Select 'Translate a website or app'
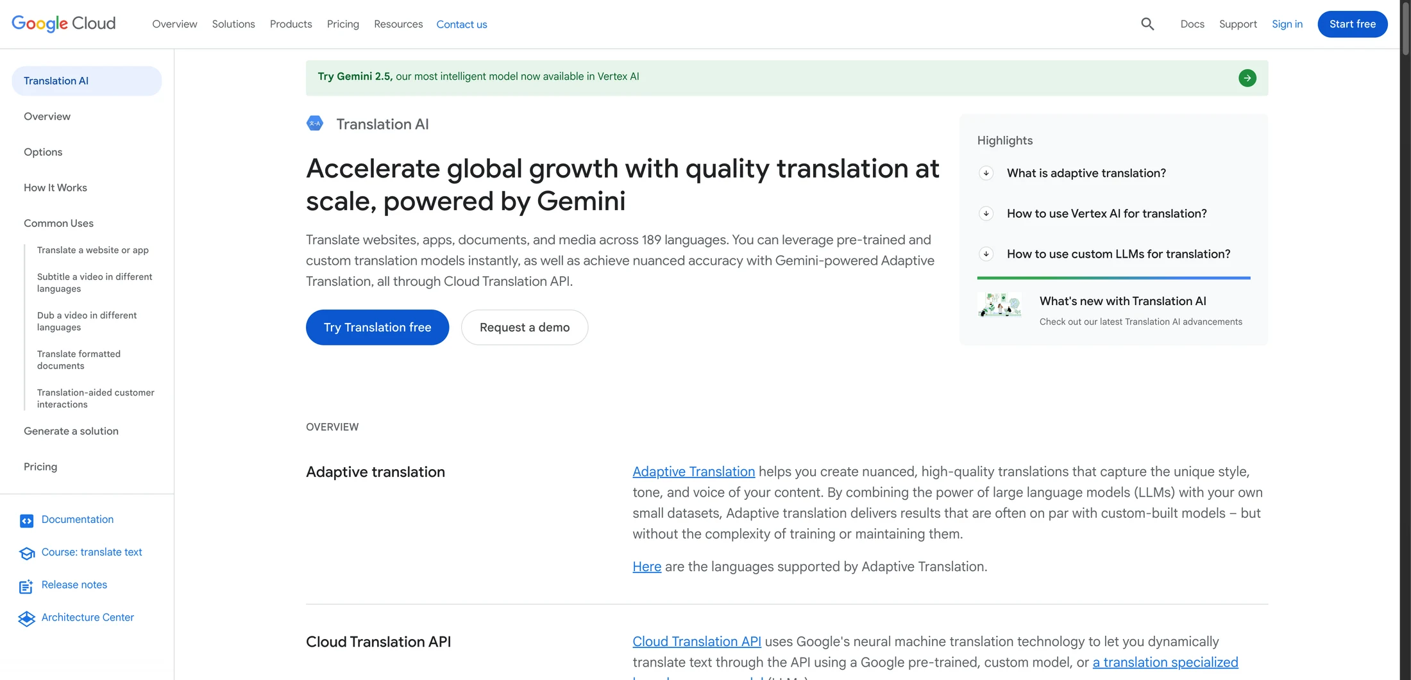Screen dimensions: 1411x680 pyautogui.click(x=92, y=250)
